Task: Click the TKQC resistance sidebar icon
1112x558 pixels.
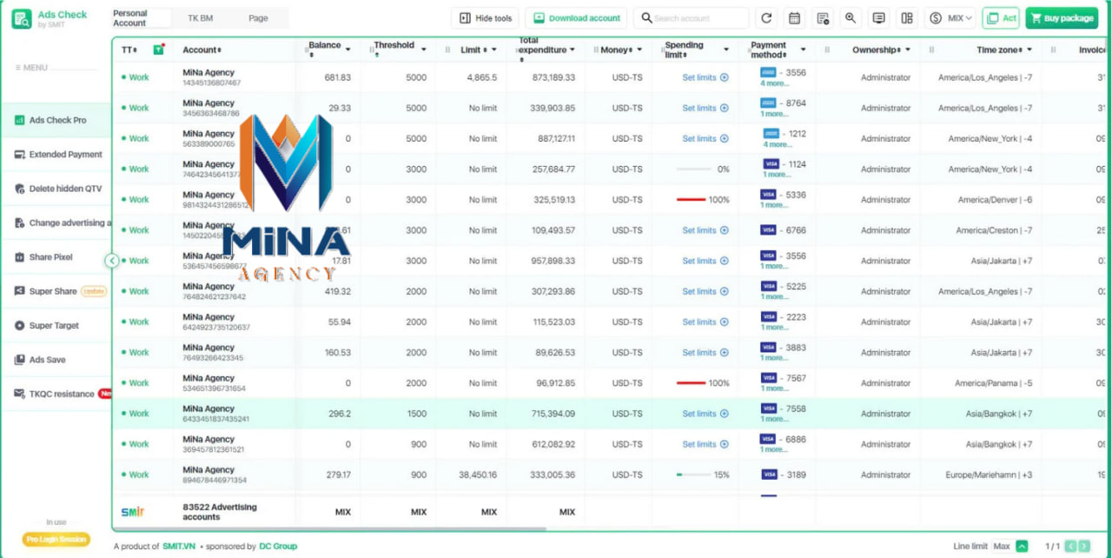Action: [x=20, y=394]
